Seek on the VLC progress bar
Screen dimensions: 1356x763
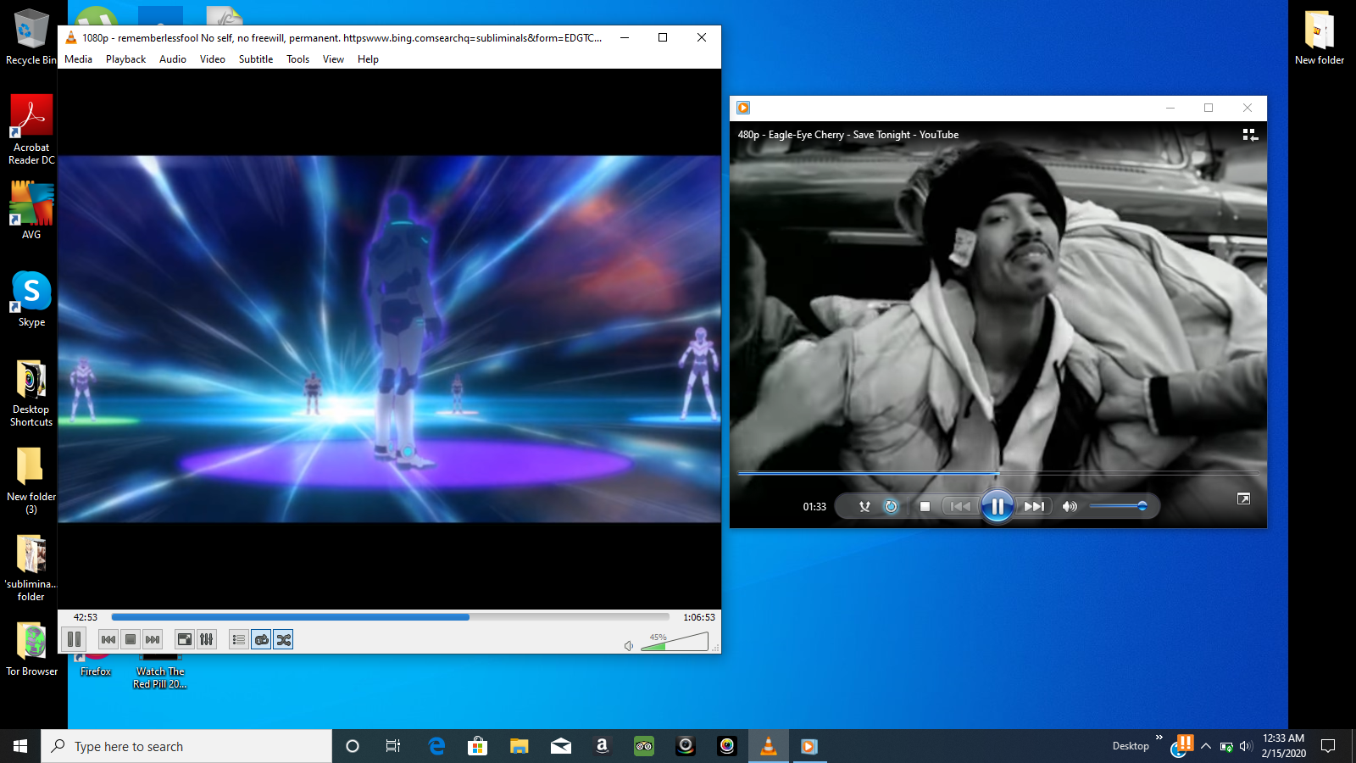coord(391,617)
